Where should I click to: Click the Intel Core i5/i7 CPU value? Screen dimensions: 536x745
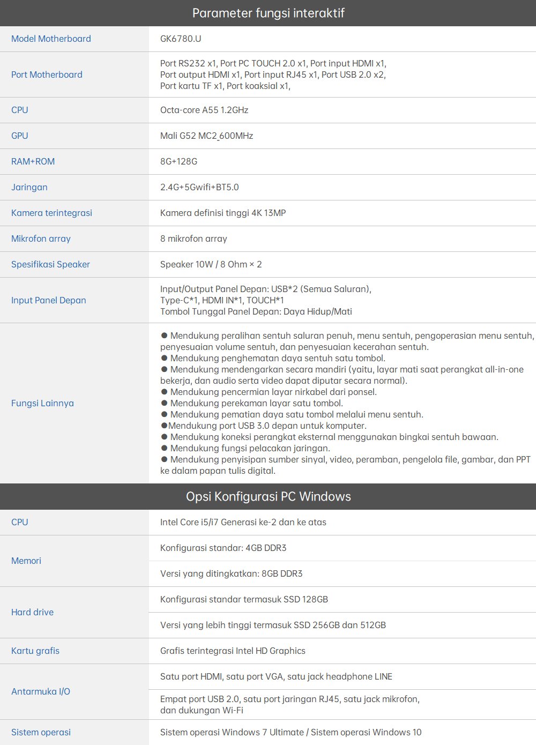click(243, 522)
